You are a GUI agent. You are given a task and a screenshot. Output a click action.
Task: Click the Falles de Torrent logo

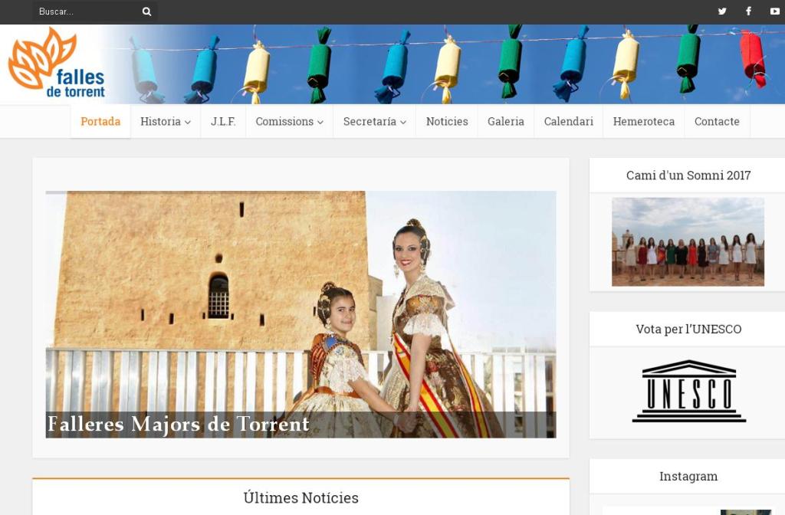tap(56, 64)
